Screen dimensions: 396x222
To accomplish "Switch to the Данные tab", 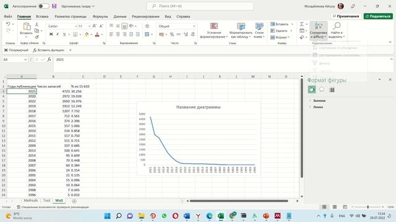I will point(119,17).
